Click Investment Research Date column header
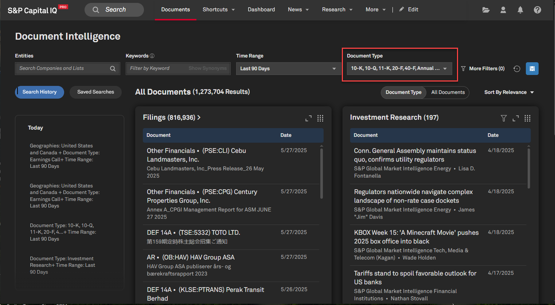This screenshot has width=555, height=305. point(493,135)
